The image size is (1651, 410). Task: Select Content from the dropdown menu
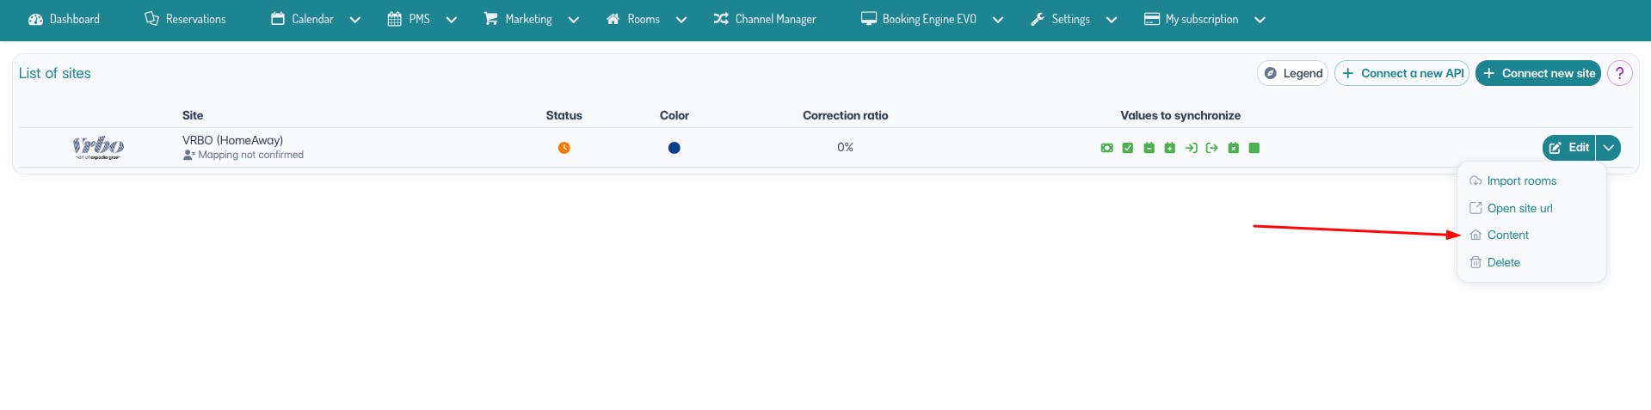tap(1507, 235)
